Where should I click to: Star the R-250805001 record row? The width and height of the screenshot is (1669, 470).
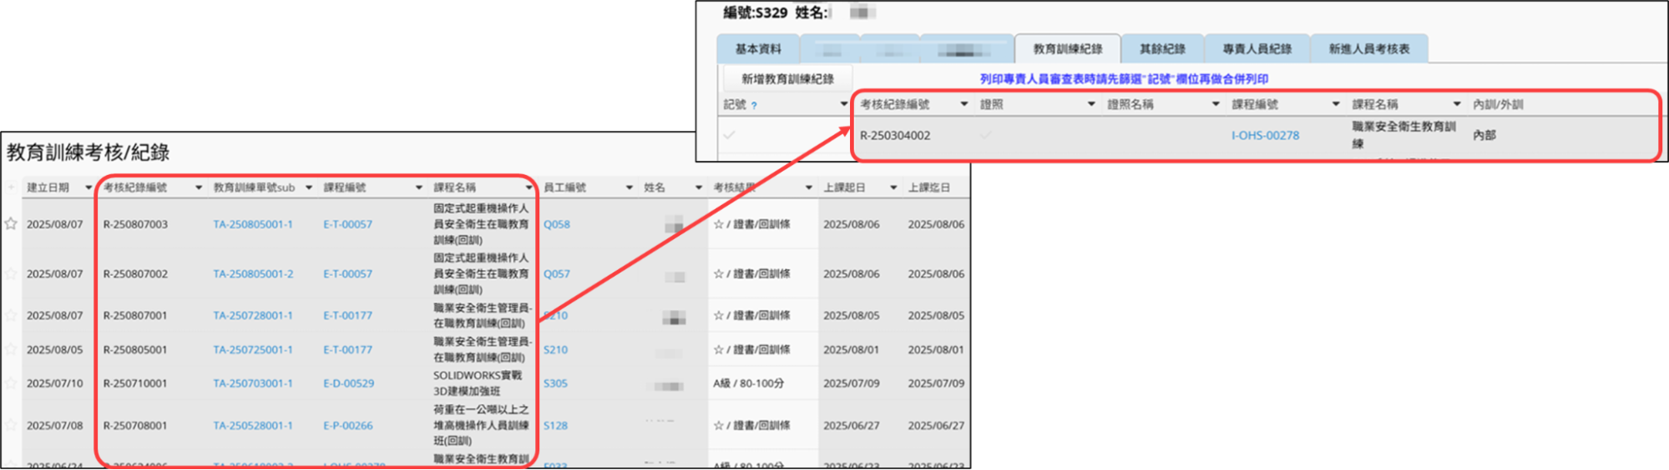pos(11,349)
